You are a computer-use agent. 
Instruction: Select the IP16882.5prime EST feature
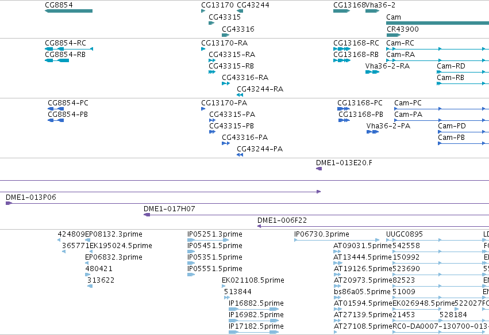tap(253, 309)
